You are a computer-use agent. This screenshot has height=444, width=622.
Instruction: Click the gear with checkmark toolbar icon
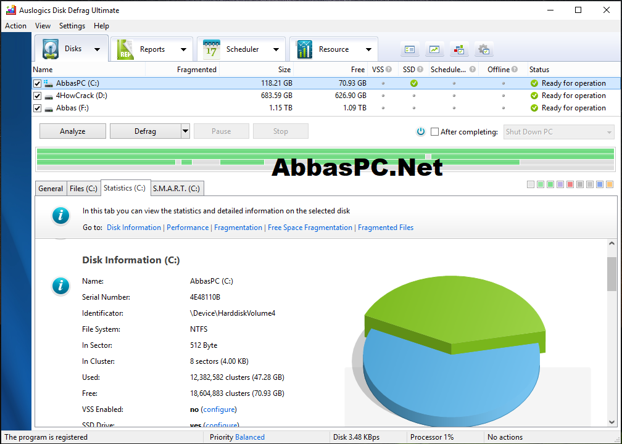click(484, 49)
